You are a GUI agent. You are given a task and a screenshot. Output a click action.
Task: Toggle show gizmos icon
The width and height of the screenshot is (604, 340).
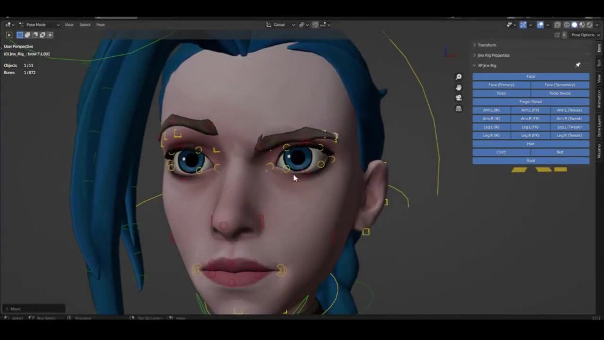tap(522, 25)
